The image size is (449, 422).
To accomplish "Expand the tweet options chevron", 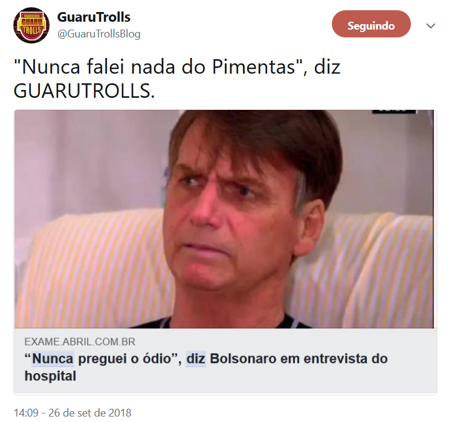I will pyautogui.click(x=430, y=26).
